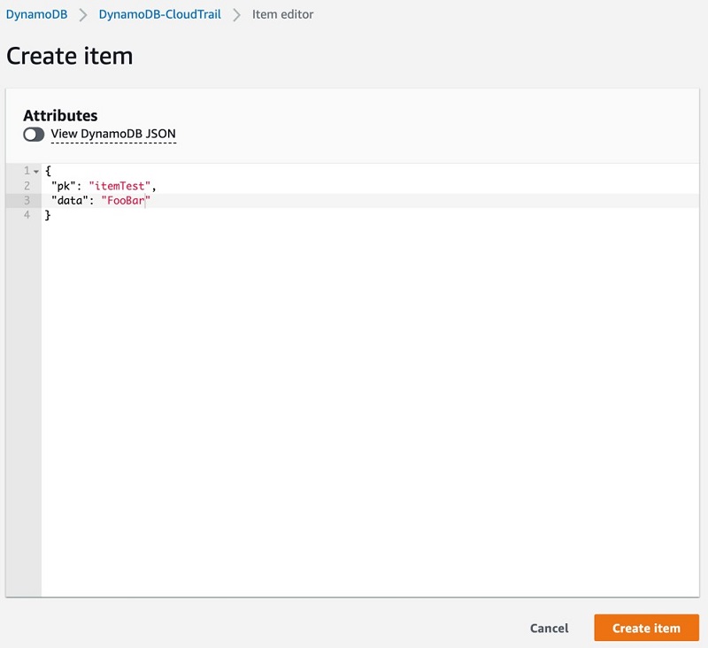
Task: Click the "data" key in editor
Action: 70,200
